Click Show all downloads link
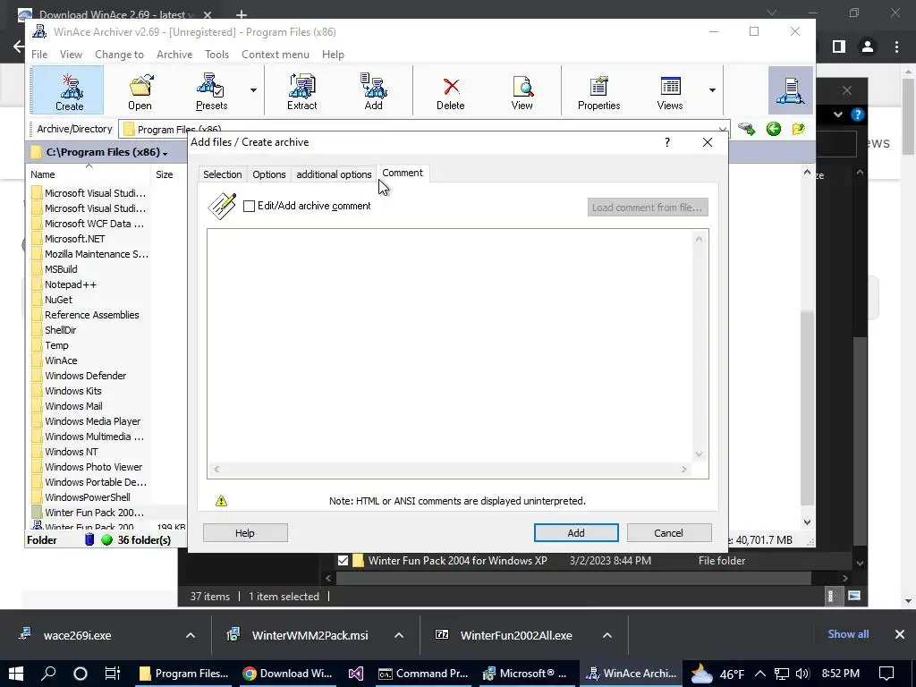This screenshot has width=916, height=687. pos(848,634)
